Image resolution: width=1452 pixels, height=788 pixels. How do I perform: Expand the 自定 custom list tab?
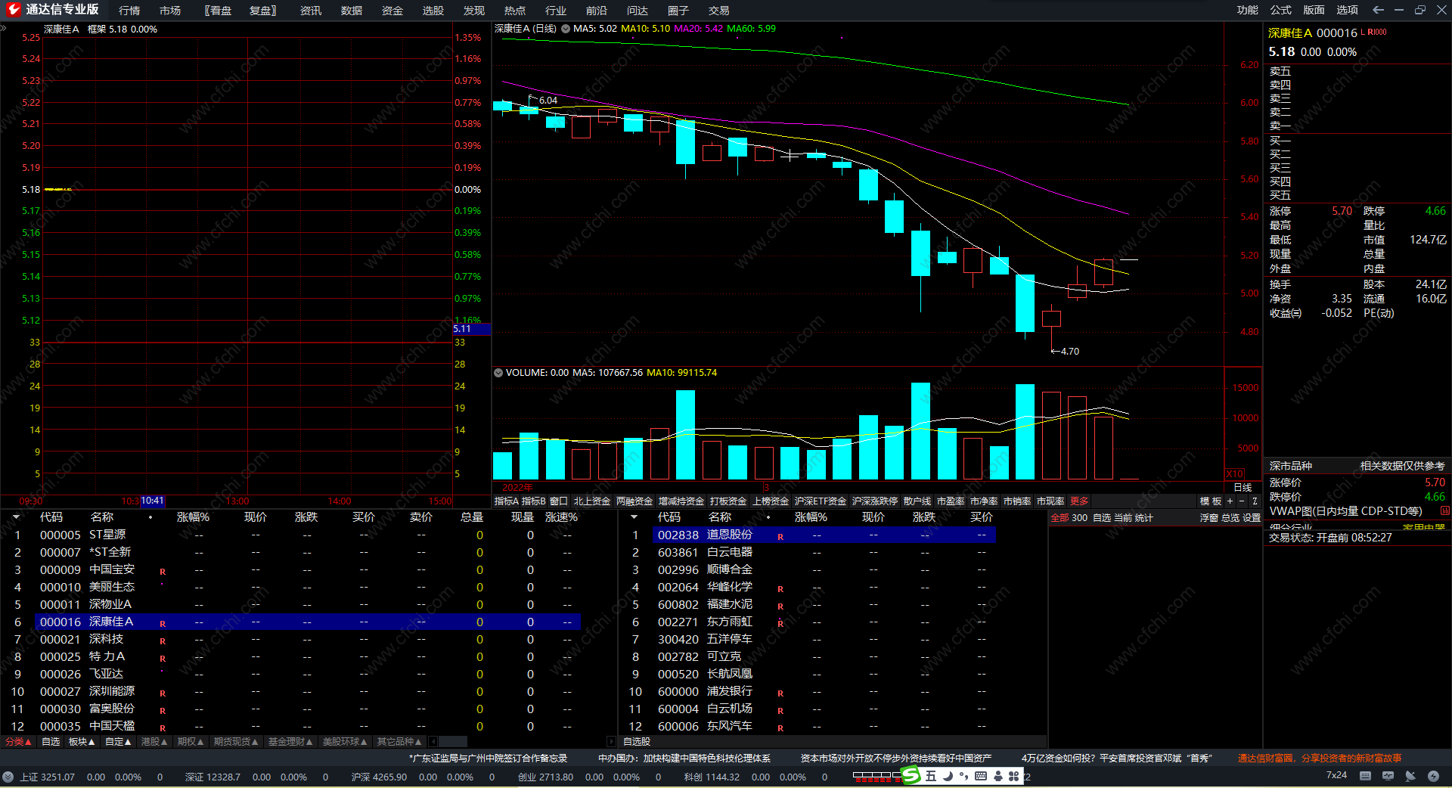pyautogui.click(x=118, y=742)
